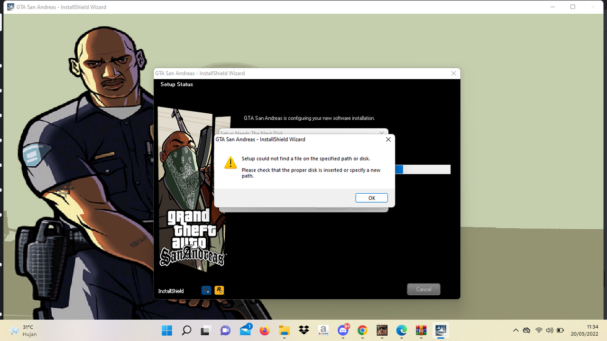Click the 'configuring your new software installation' text
The height and width of the screenshot is (341, 607).
click(x=309, y=118)
